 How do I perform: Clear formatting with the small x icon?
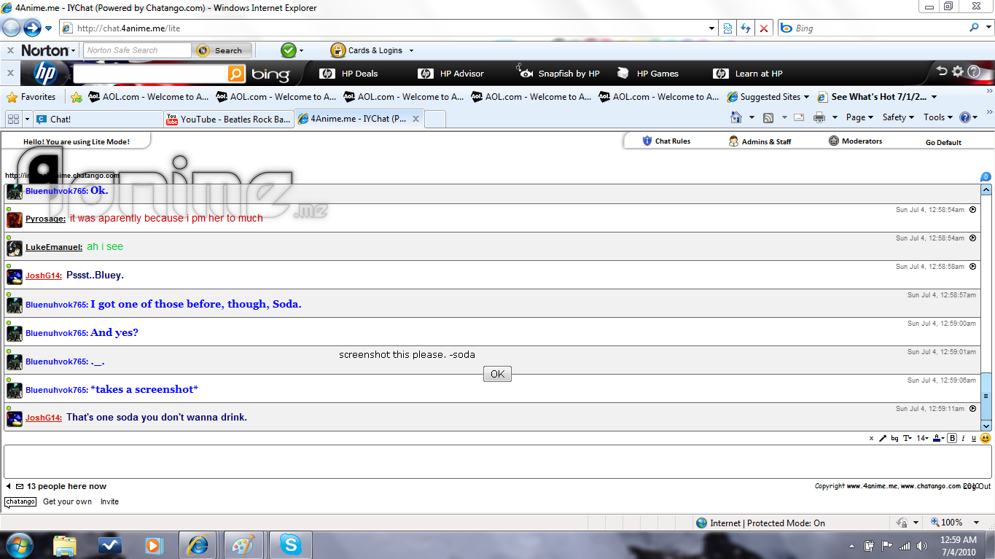[x=871, y=439]
